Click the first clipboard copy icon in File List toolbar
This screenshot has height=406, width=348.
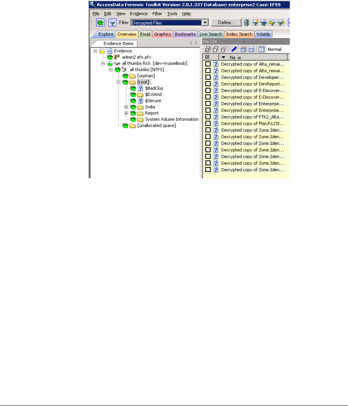point(243,49)
